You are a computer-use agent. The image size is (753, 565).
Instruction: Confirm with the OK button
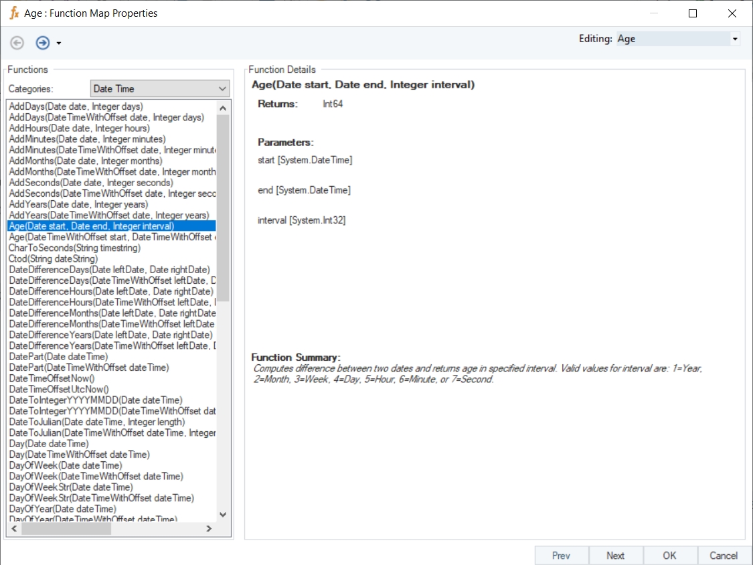pos(669,555)
